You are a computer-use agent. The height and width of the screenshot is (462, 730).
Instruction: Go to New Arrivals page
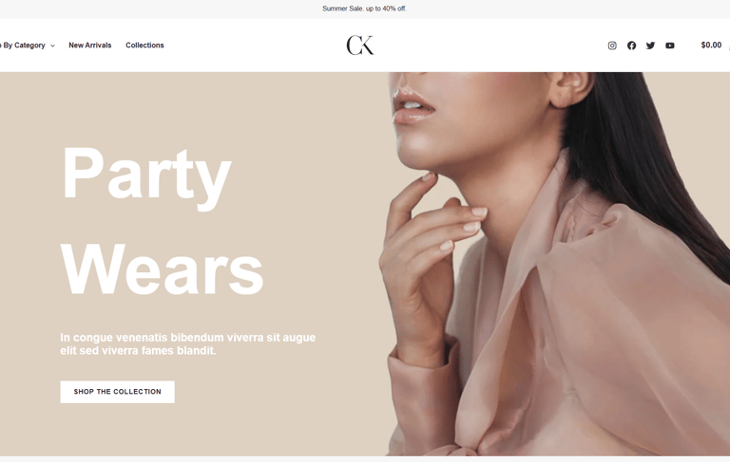(x=90, y=46)
